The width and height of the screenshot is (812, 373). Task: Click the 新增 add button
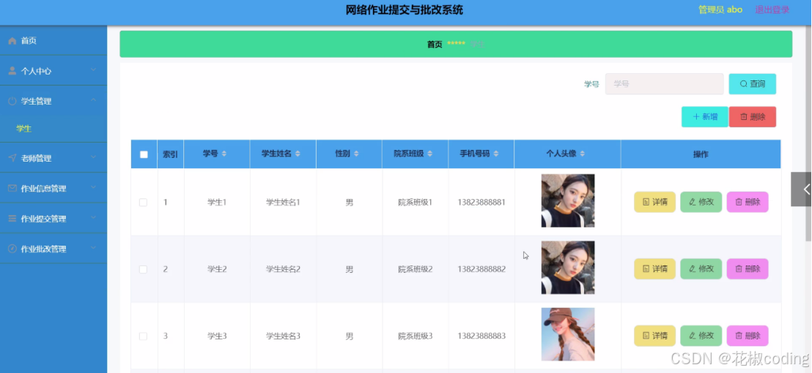point(705,117)
